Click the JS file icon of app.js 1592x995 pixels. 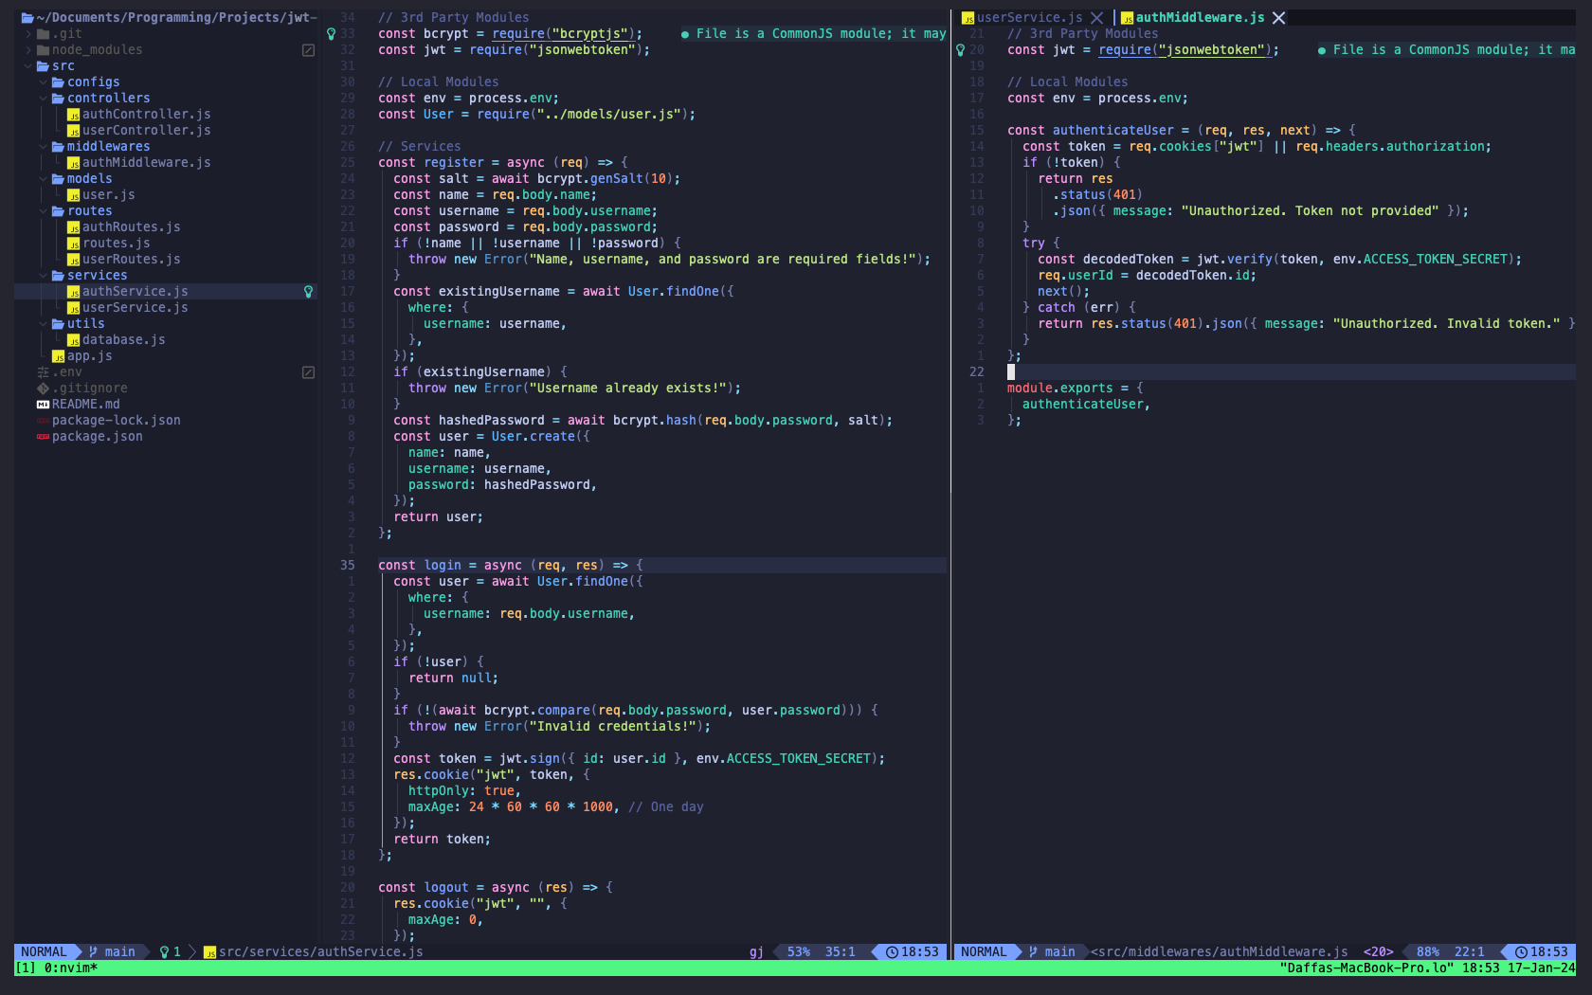click(x=59, y=356)
